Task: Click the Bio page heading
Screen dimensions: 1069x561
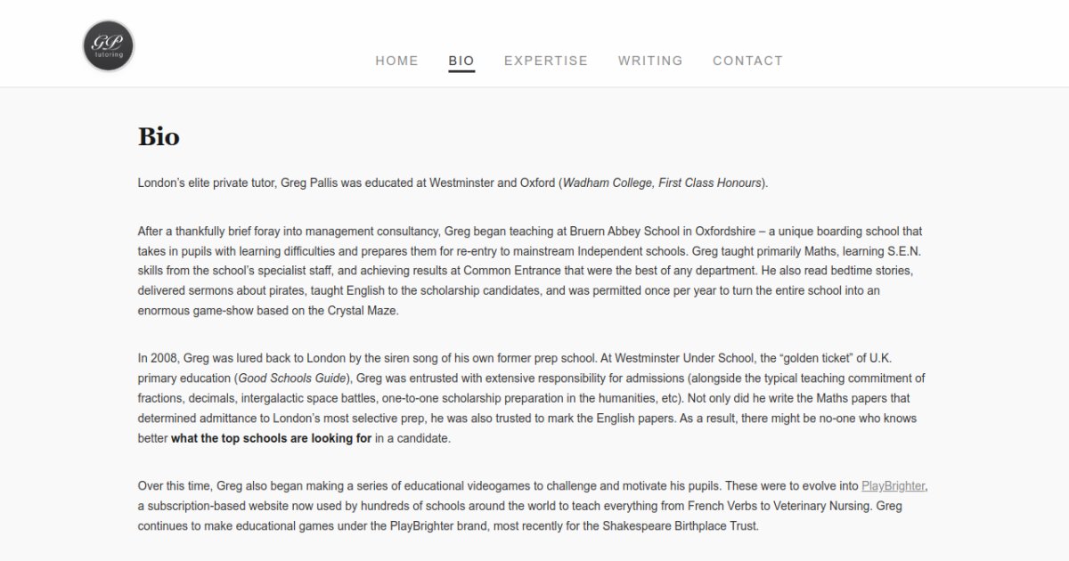Action: [159, 136]
